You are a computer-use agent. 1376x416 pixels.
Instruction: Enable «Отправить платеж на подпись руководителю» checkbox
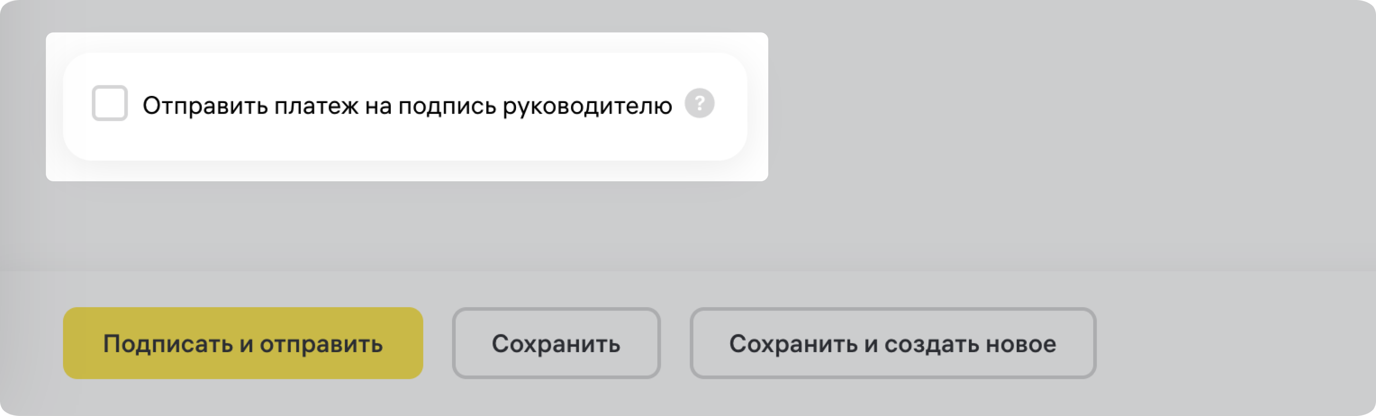tap(109, 104)
